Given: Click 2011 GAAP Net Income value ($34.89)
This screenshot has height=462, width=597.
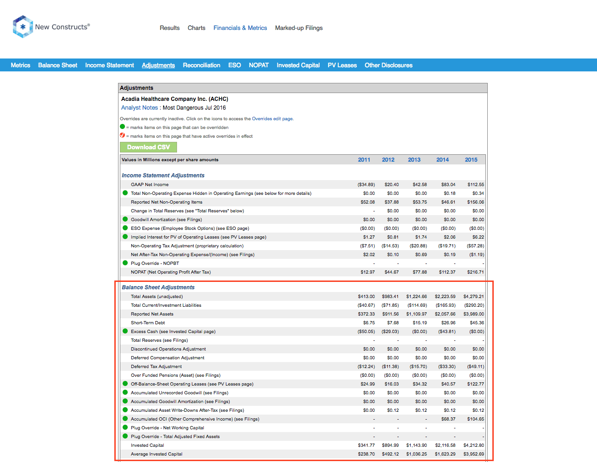Looking at the screenshot, I should [366, 185].
